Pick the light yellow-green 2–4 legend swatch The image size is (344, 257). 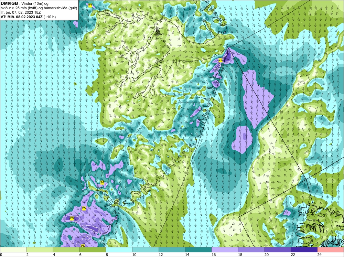click(x=40, y=250)
